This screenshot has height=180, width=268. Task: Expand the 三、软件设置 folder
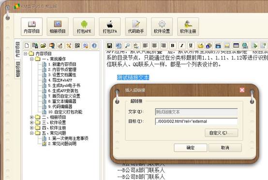pyautogui.click(x=31, y=123)
